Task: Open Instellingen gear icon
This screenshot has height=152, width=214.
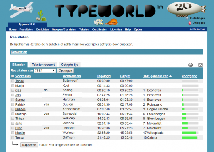Action: pos(187,18)
